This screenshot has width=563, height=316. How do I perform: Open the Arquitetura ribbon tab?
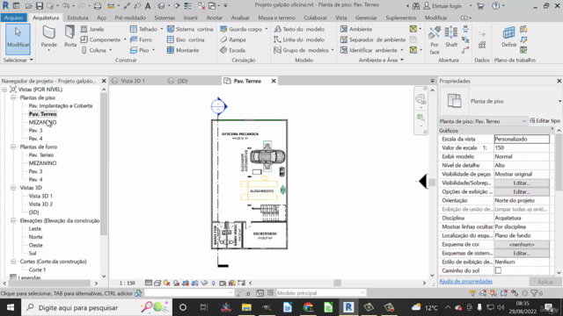[46, 18]
